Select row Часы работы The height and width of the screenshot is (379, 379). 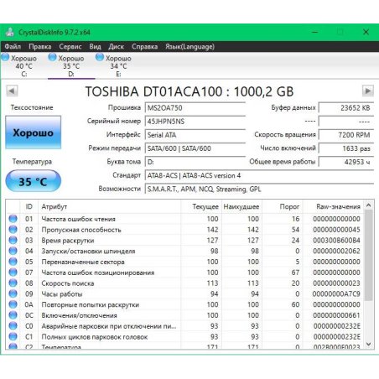[x=184, y=293]
